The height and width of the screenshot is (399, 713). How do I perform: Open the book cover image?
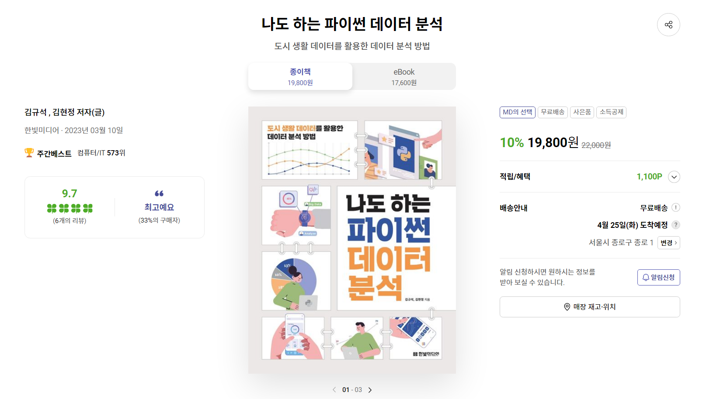pyautogui.click(x=352, y=240)
